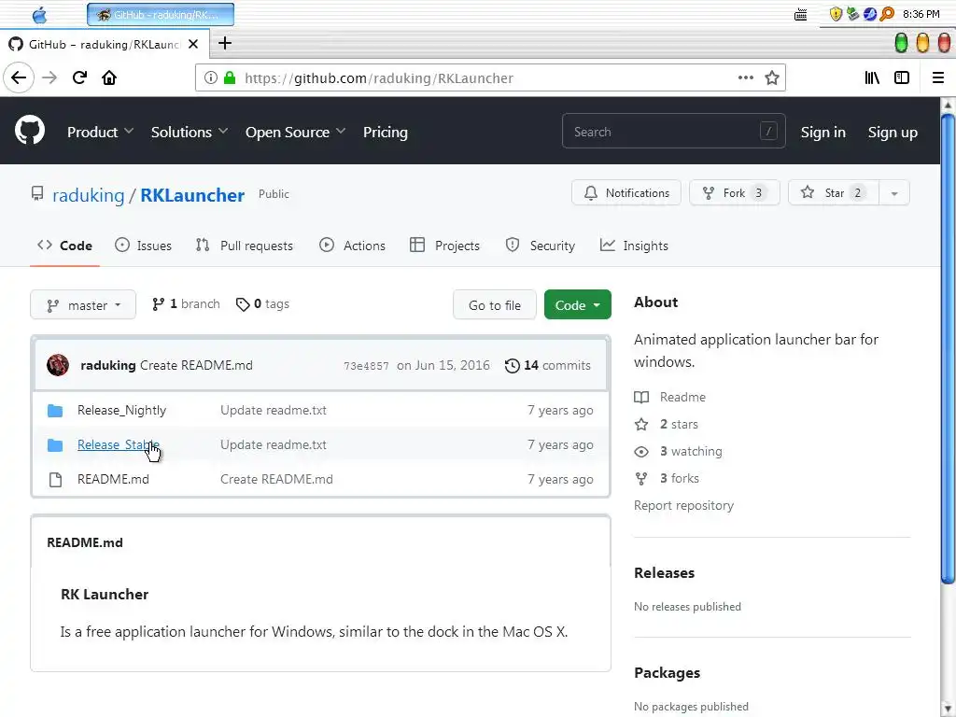Expand the Open Source menu

pos(295,132)
